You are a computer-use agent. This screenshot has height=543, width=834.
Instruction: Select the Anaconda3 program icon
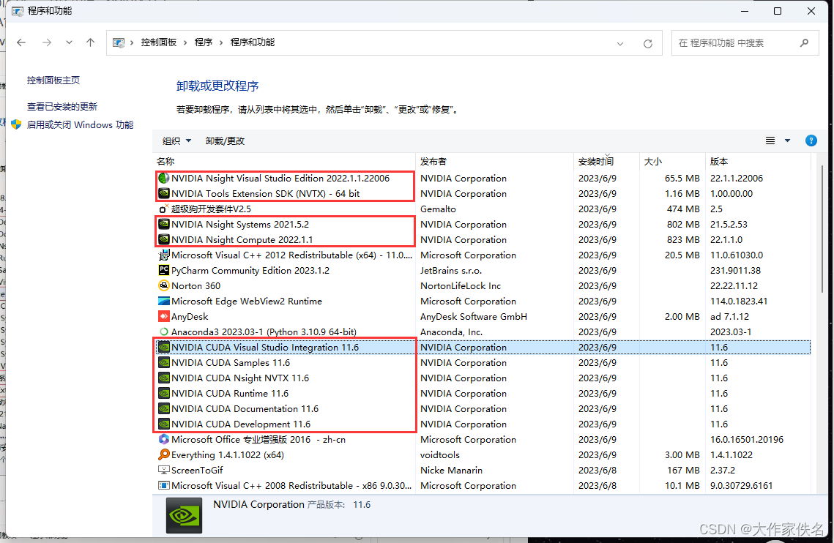[165, 332]
